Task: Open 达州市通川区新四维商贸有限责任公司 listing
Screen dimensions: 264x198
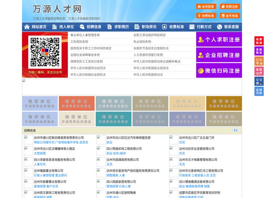Action: [x=59, y=137]
